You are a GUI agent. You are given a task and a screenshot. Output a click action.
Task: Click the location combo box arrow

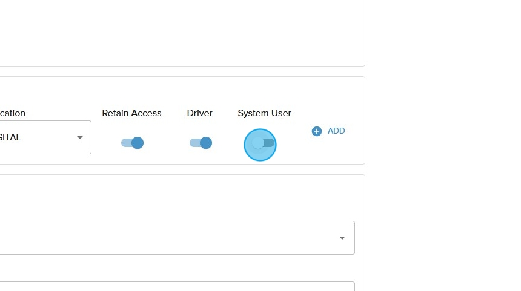point(79,137)
